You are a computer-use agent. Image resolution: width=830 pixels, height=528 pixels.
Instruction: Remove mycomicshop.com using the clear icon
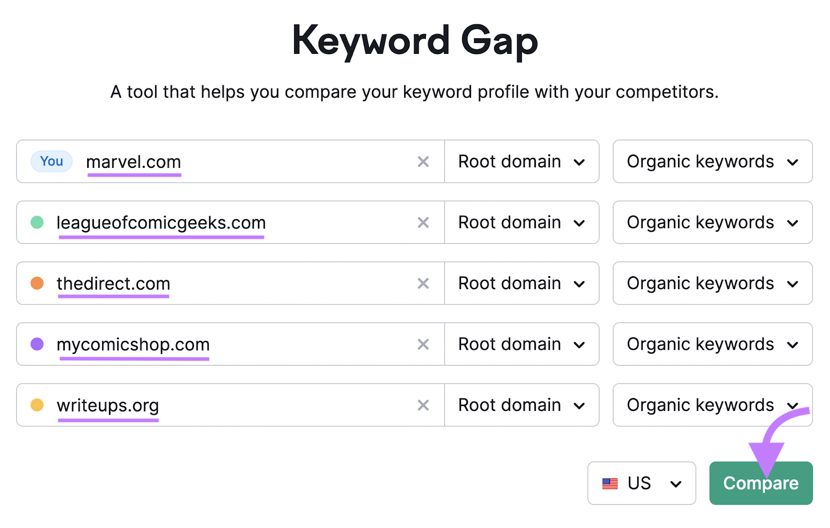pyautogui.click(x=423, y=344)
